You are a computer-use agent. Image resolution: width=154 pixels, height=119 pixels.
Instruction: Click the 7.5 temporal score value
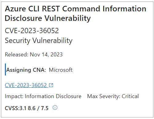(x=45, y=108)
